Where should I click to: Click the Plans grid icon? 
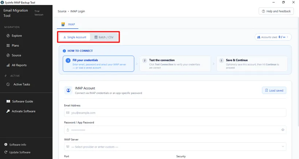[8, 45]
